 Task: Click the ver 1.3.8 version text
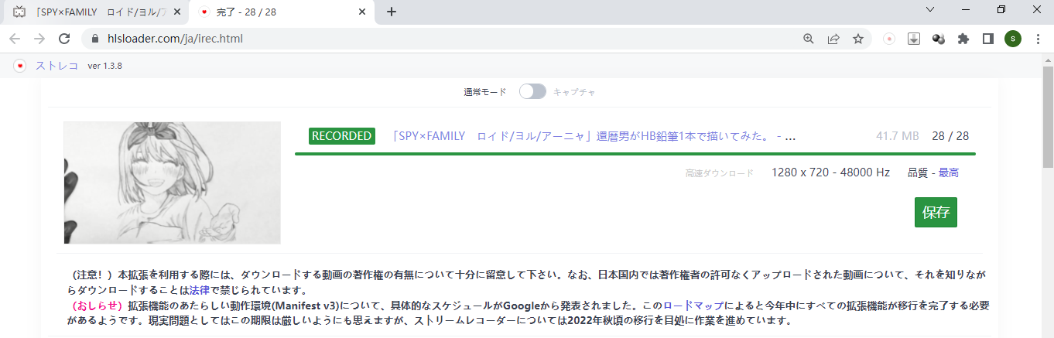tap(104, 66)
